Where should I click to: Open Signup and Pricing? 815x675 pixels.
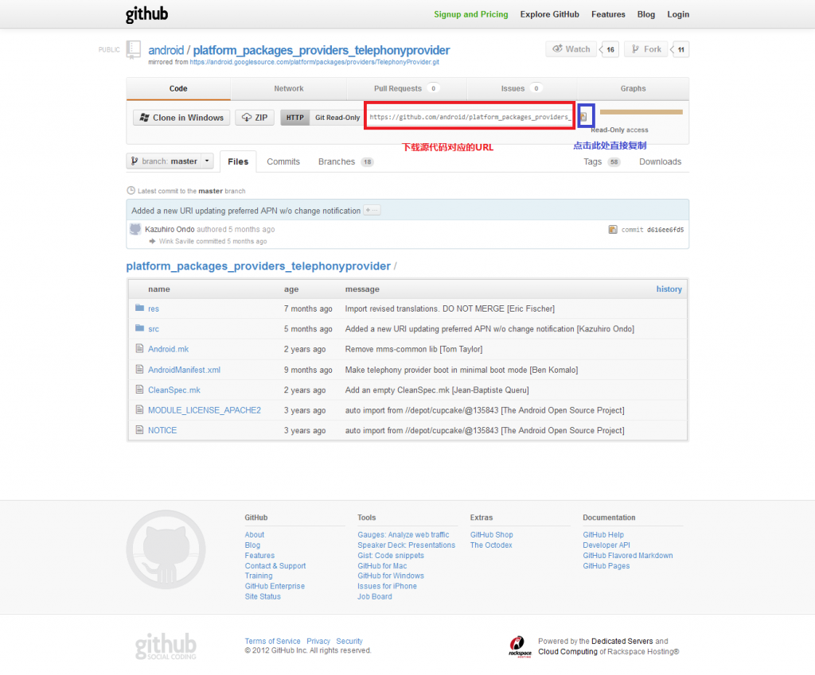(x=471, y=14)
